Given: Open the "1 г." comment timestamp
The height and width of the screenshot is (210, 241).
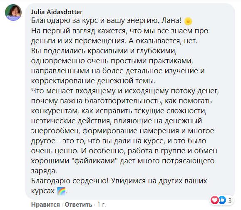Looking at the screenshot, I should pyautogui.click(x=102, y=205).
